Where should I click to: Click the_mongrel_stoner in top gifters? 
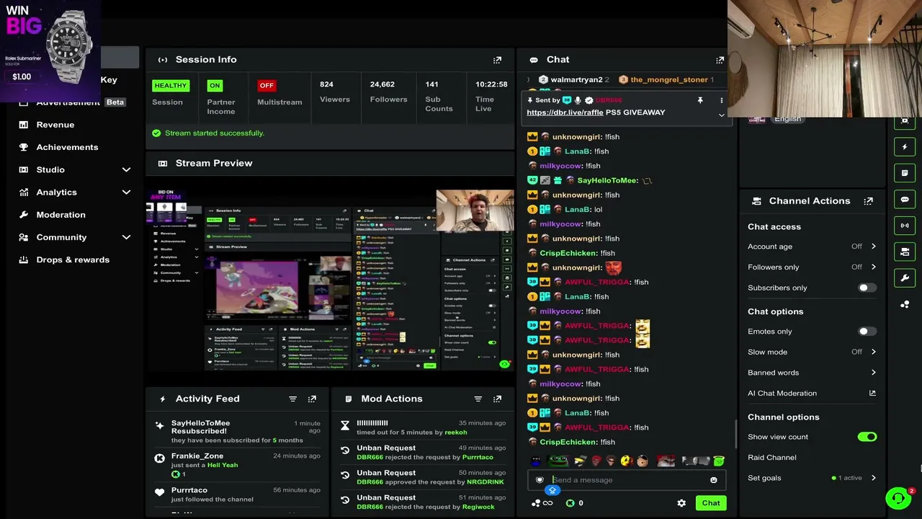click(x=669, y=80)
